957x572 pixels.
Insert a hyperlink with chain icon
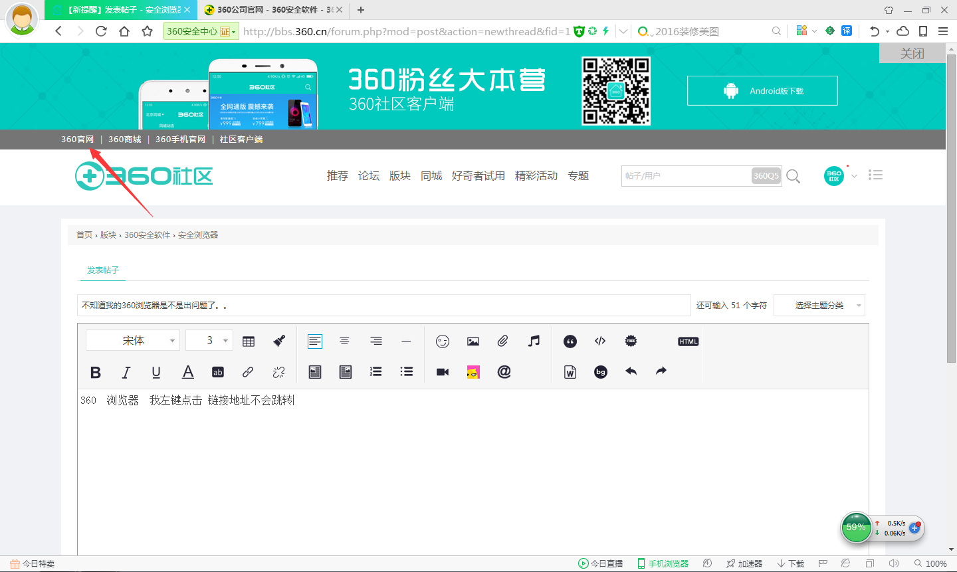[x=248, y=372]
